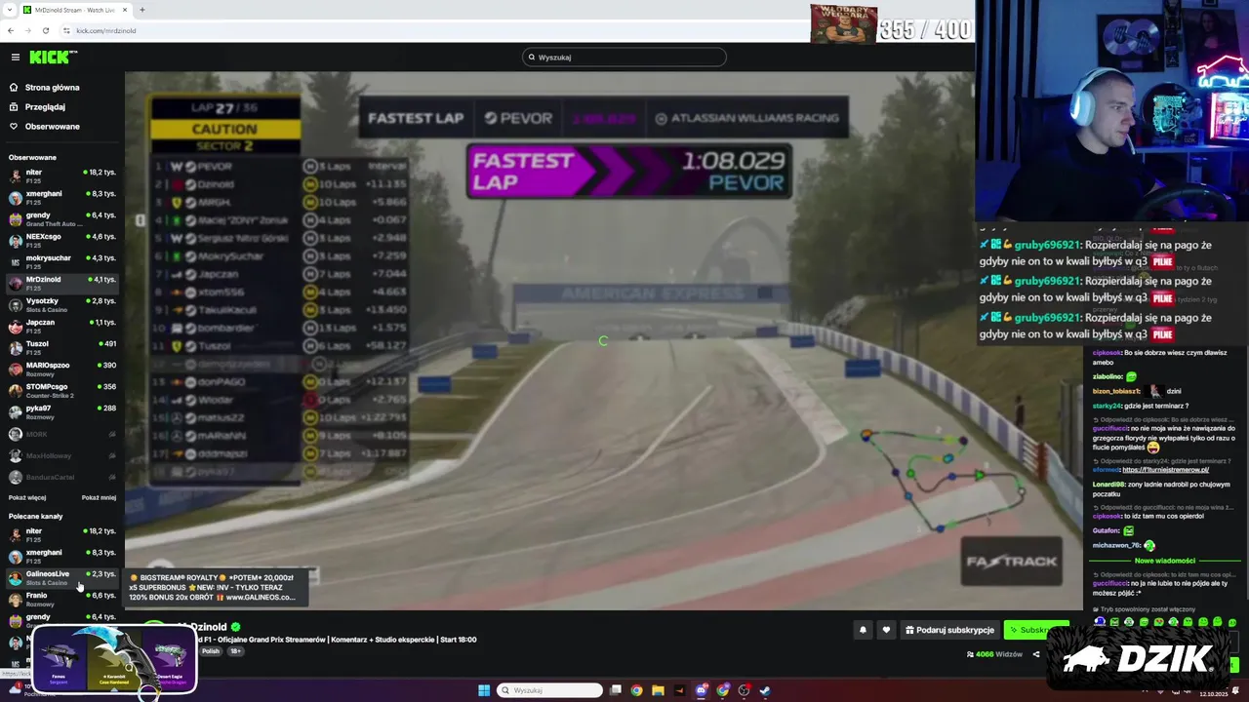
Task: Open File Explorer from taskbar
Action: coord(658,690)
